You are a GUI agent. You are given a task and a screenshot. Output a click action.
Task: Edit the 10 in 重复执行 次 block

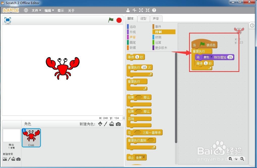(x=144, y=67)
